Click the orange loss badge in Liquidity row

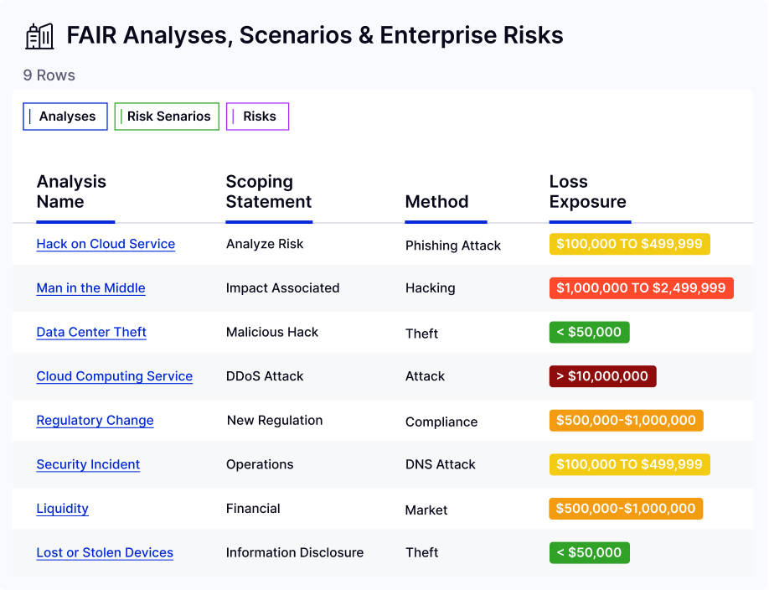(x=626, y=509)
